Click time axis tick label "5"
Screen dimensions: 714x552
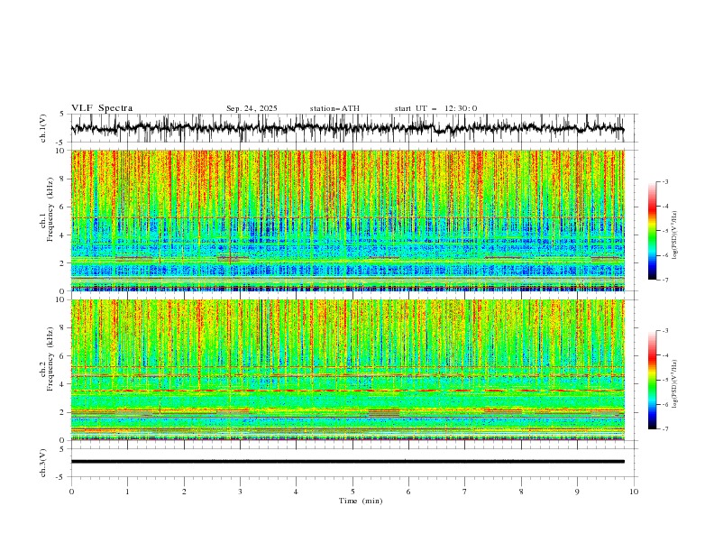point(352,492)
